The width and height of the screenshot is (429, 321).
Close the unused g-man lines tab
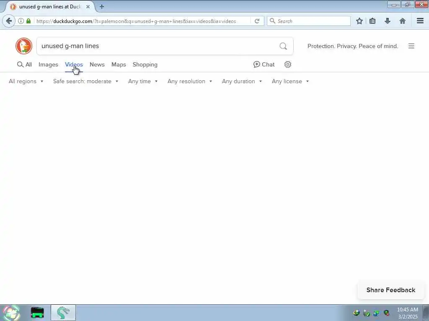pyautogui.click(x=88, y=7)
